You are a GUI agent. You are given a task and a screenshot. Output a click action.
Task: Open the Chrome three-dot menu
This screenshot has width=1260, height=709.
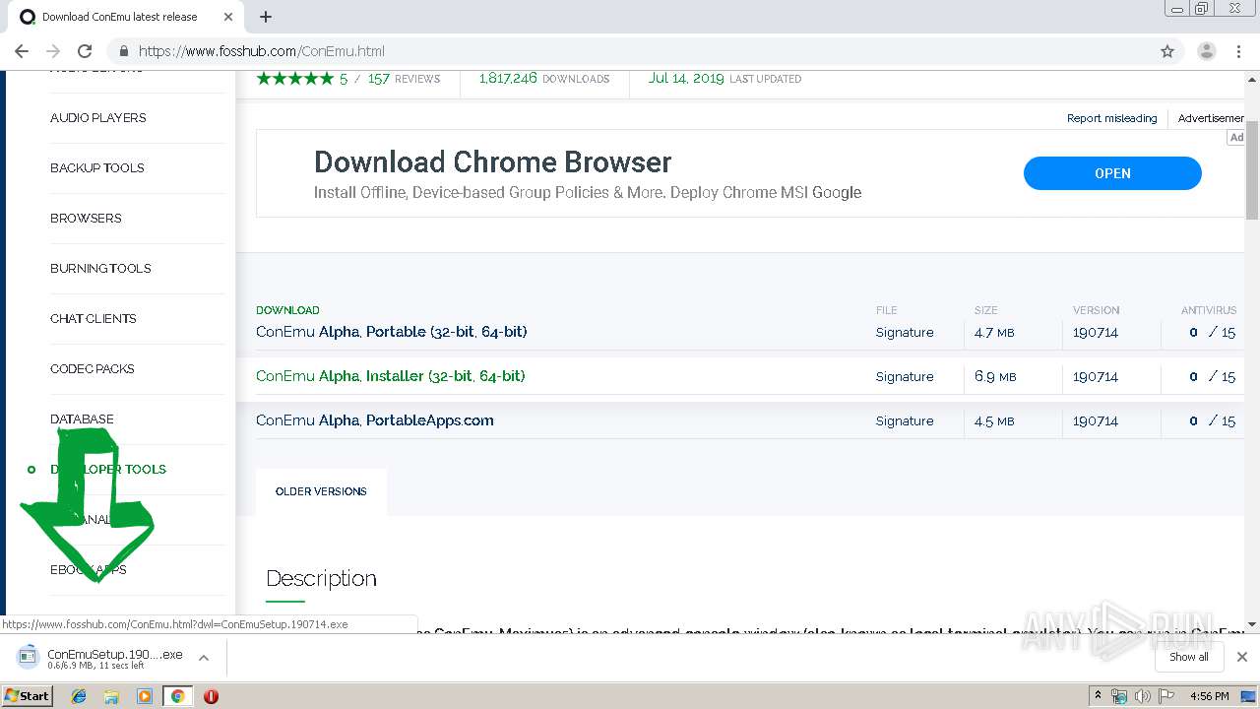coord(1238,51)
